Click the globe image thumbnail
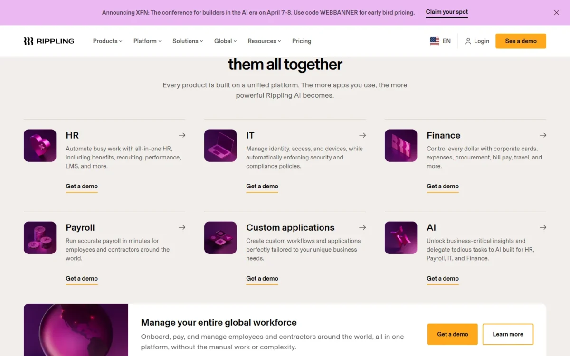Image resolution: width=570 pixels, height=356 pixels. point(76,330)
